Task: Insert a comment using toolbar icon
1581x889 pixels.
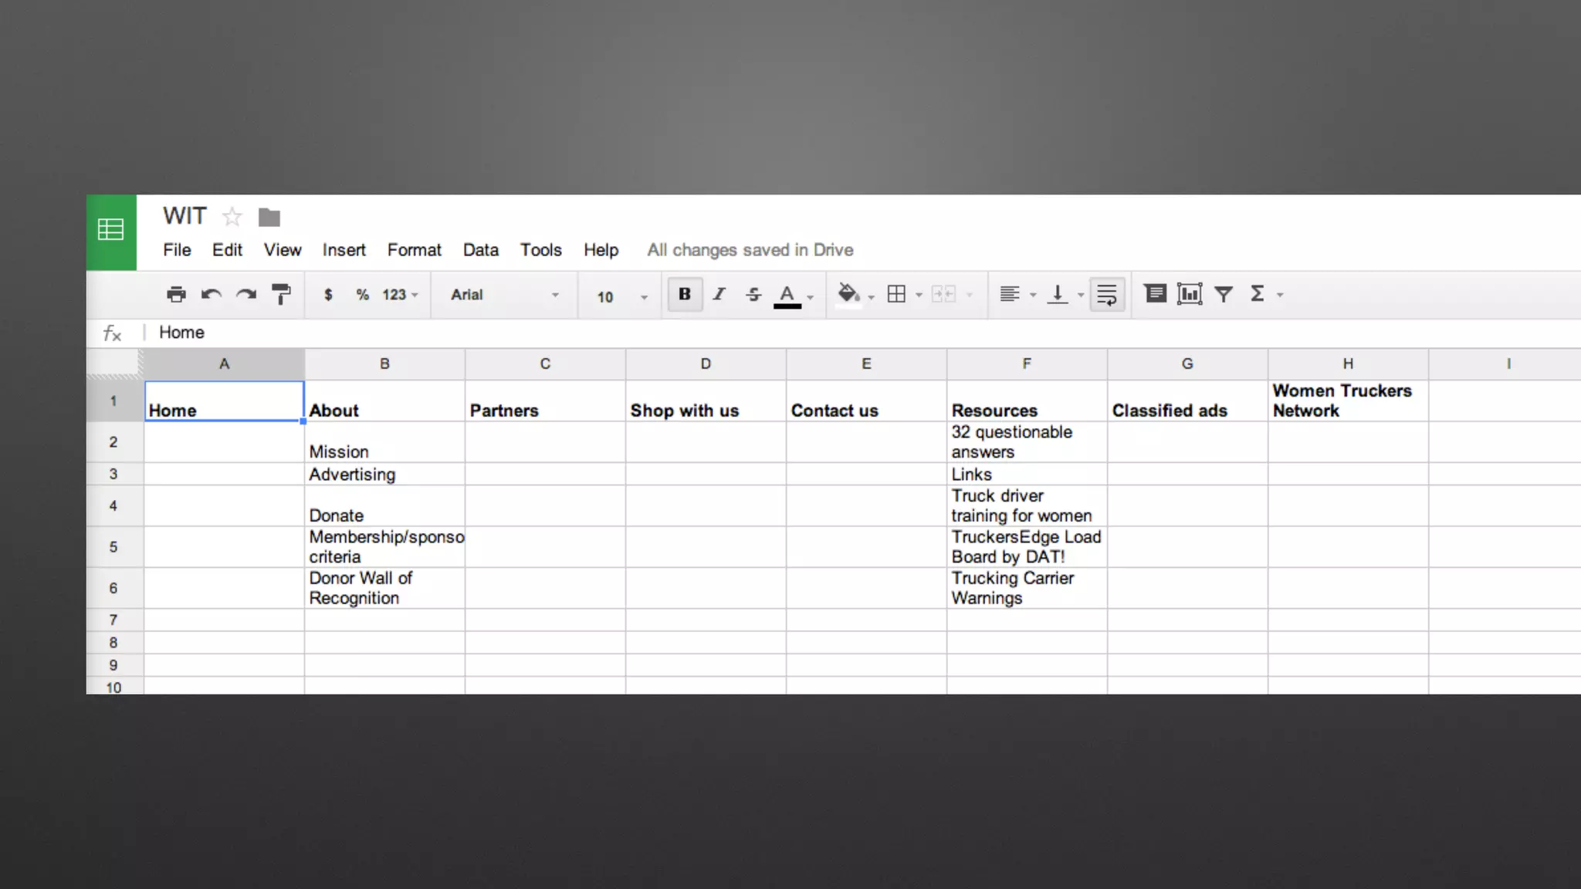Action: (1155, 294)
